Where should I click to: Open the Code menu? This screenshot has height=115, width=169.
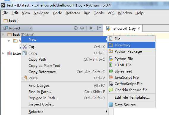click(57, 13)
